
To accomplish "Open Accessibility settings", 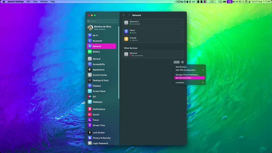I will [99, 64].
